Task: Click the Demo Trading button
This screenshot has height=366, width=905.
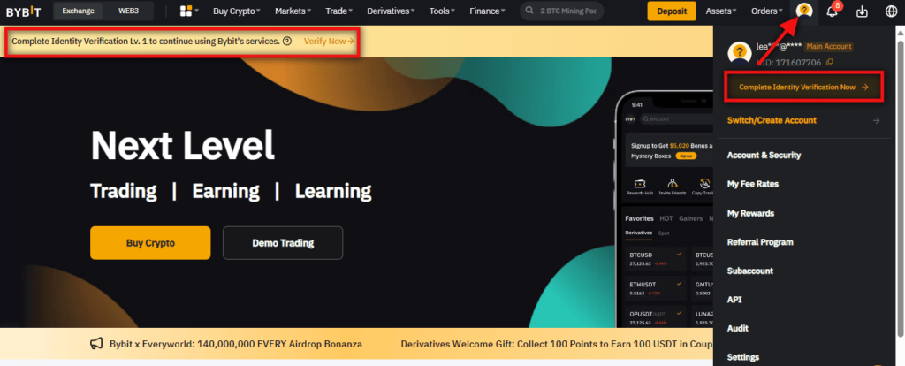Action: pos(283,242)
